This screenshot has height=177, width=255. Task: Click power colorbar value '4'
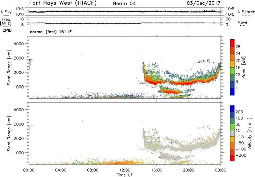point(237,88)
